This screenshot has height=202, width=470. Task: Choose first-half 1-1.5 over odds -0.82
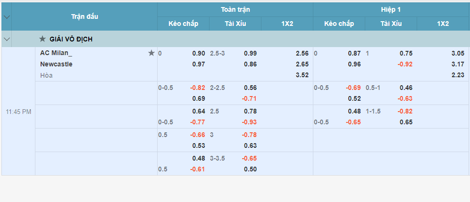(x=405, y=112)
